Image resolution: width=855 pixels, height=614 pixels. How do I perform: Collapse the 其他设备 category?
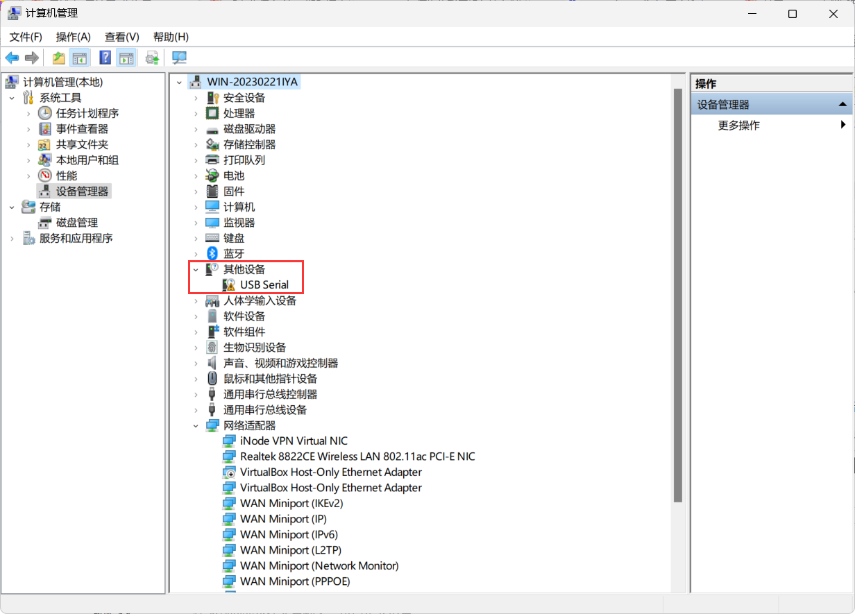pyautogui.click(x=196, y=269)
